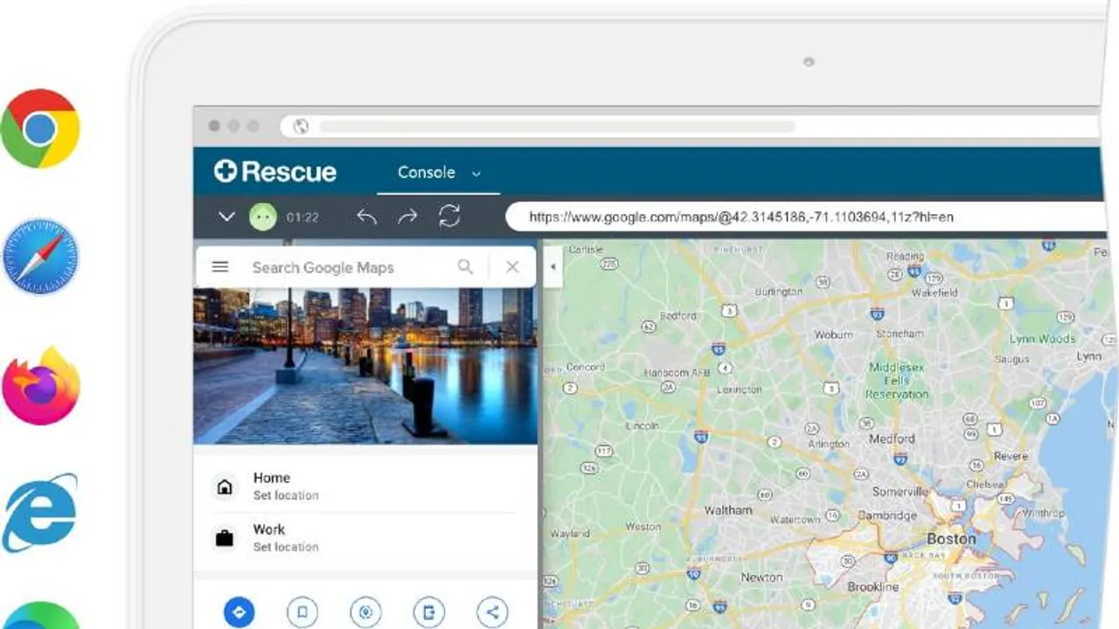The image size is (1119, 629).
Task: Click the Search Google Maps field
Action: (323, 267)
